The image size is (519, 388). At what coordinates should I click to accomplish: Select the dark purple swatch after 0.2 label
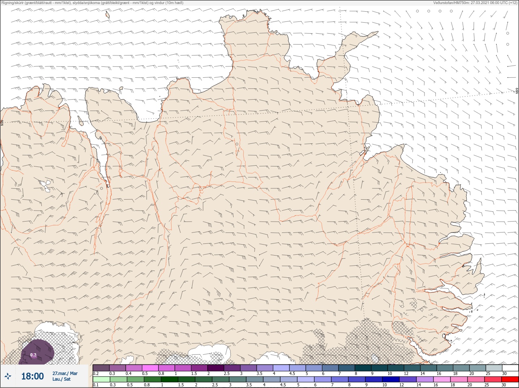point(101,368)
